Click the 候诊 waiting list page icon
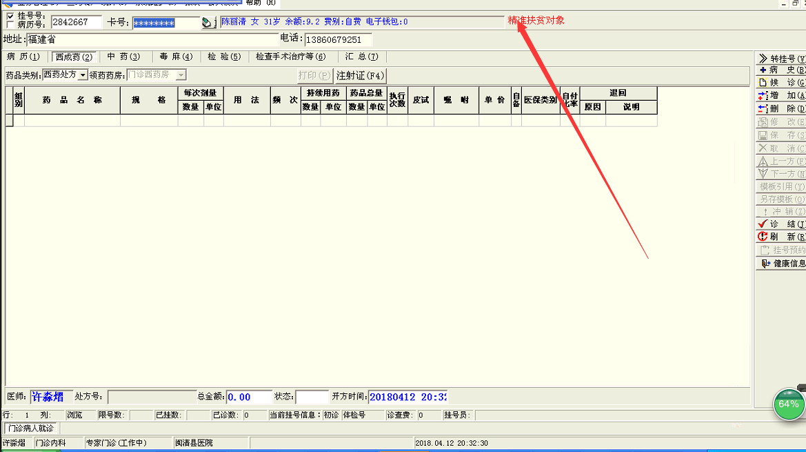This screenshot has height=452, width=806. click(x=763, y=82)
